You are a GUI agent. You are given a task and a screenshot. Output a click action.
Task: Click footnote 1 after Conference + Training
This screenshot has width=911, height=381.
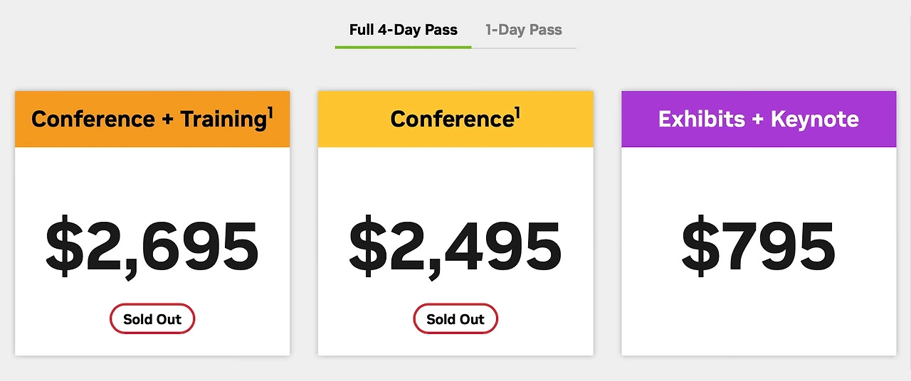click(270, 112)
